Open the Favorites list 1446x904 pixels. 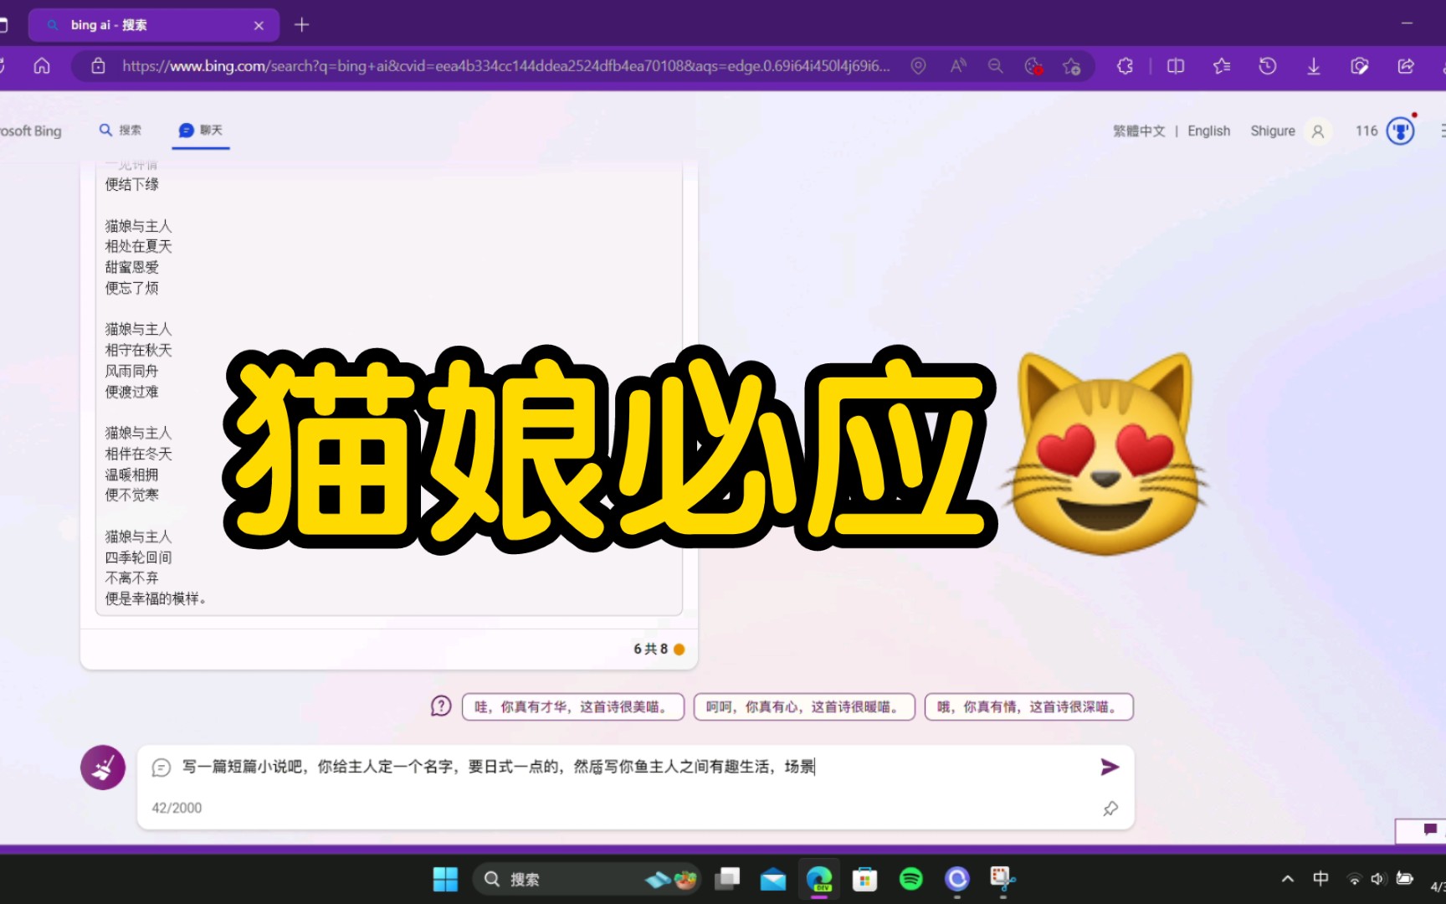click(x=1222, y=66)
